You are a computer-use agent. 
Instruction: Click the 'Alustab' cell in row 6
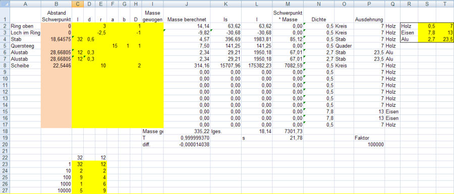25,52
